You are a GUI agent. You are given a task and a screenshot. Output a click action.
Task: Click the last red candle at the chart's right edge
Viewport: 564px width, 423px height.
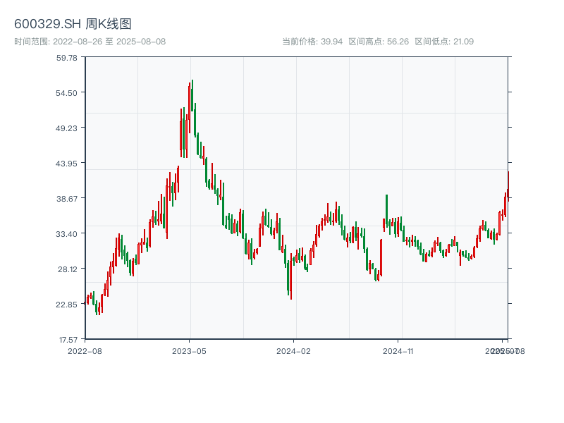508,186
